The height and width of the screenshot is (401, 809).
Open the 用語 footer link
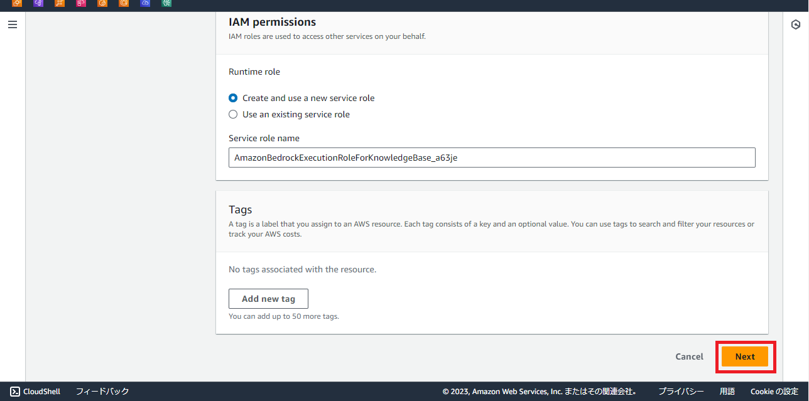pyautogui.click(x=727, y=392)
